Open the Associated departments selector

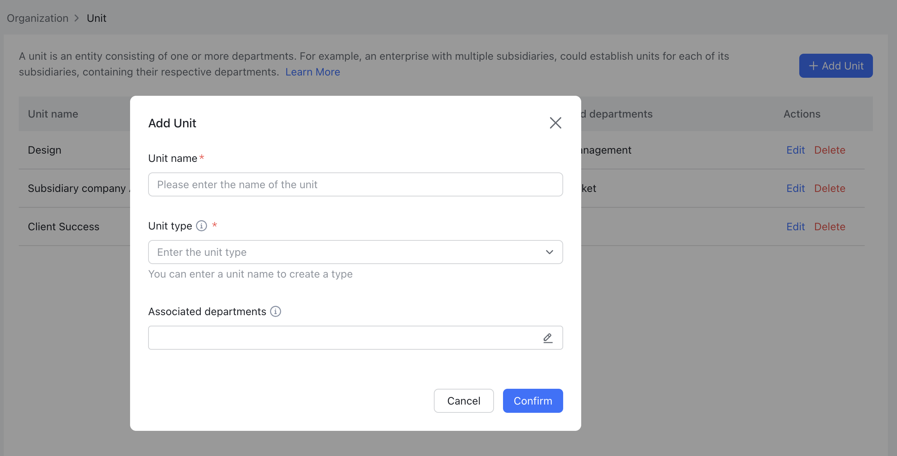pyautogui.click(x=355, y=338)
